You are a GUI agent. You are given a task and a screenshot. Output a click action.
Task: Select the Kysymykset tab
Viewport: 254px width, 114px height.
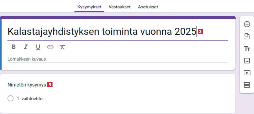[x=89, y=7]
